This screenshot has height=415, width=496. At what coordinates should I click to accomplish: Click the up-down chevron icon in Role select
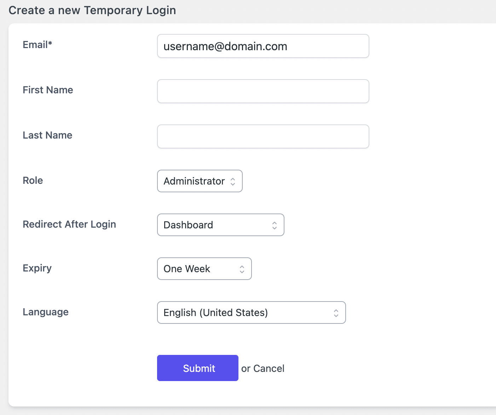233,181
